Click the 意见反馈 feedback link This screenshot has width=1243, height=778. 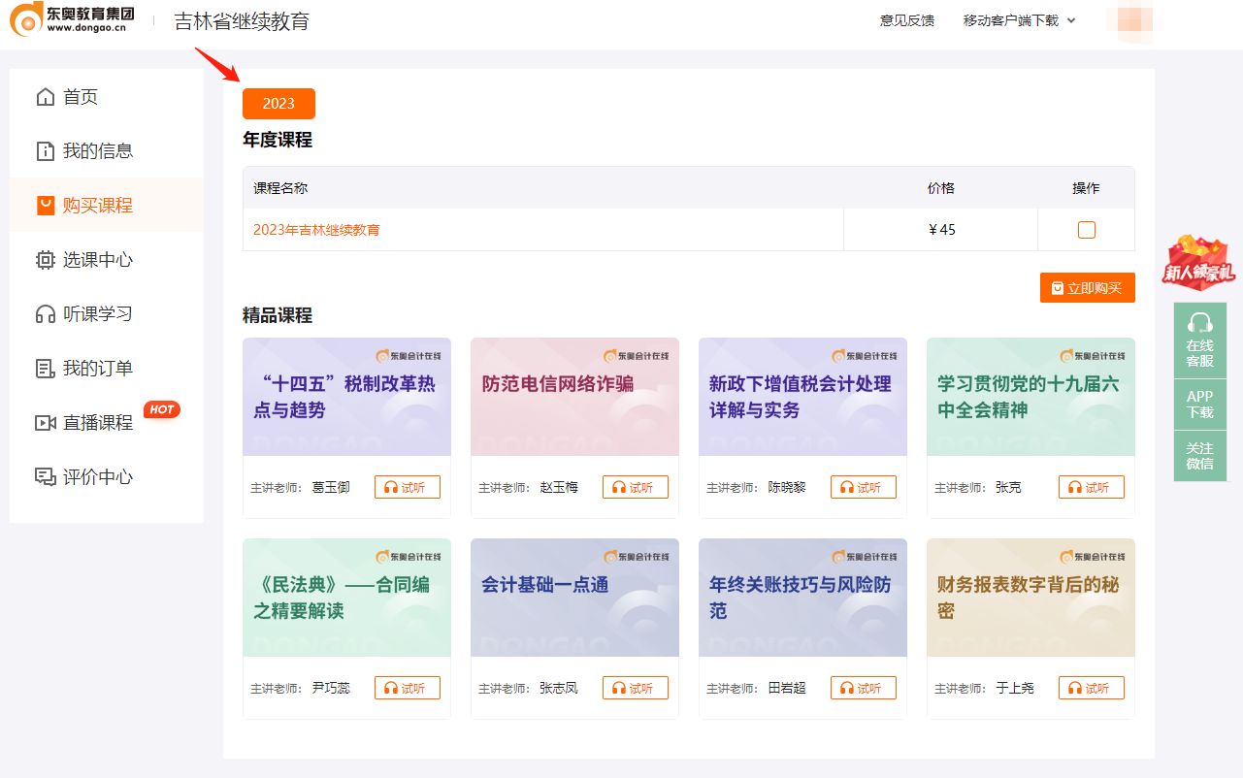pos(906,17)
